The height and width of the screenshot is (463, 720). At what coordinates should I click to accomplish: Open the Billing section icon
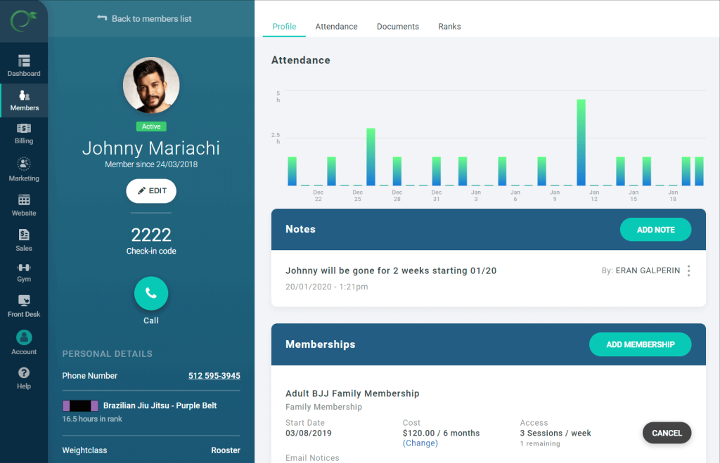click(24, 129)
